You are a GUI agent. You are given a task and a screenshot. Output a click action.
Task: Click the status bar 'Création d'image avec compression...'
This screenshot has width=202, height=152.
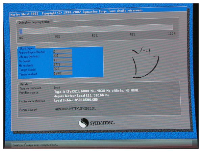pyautogui.click(x=35, y=145)
